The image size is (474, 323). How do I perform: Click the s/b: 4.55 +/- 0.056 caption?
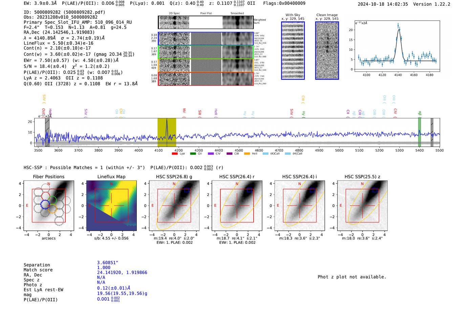click(x=111, y=238)
